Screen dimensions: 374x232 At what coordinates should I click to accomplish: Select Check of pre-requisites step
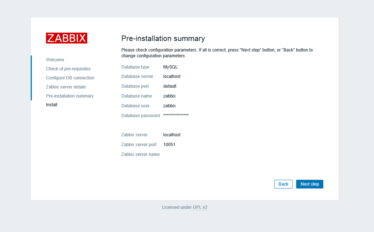pos(68,69)
